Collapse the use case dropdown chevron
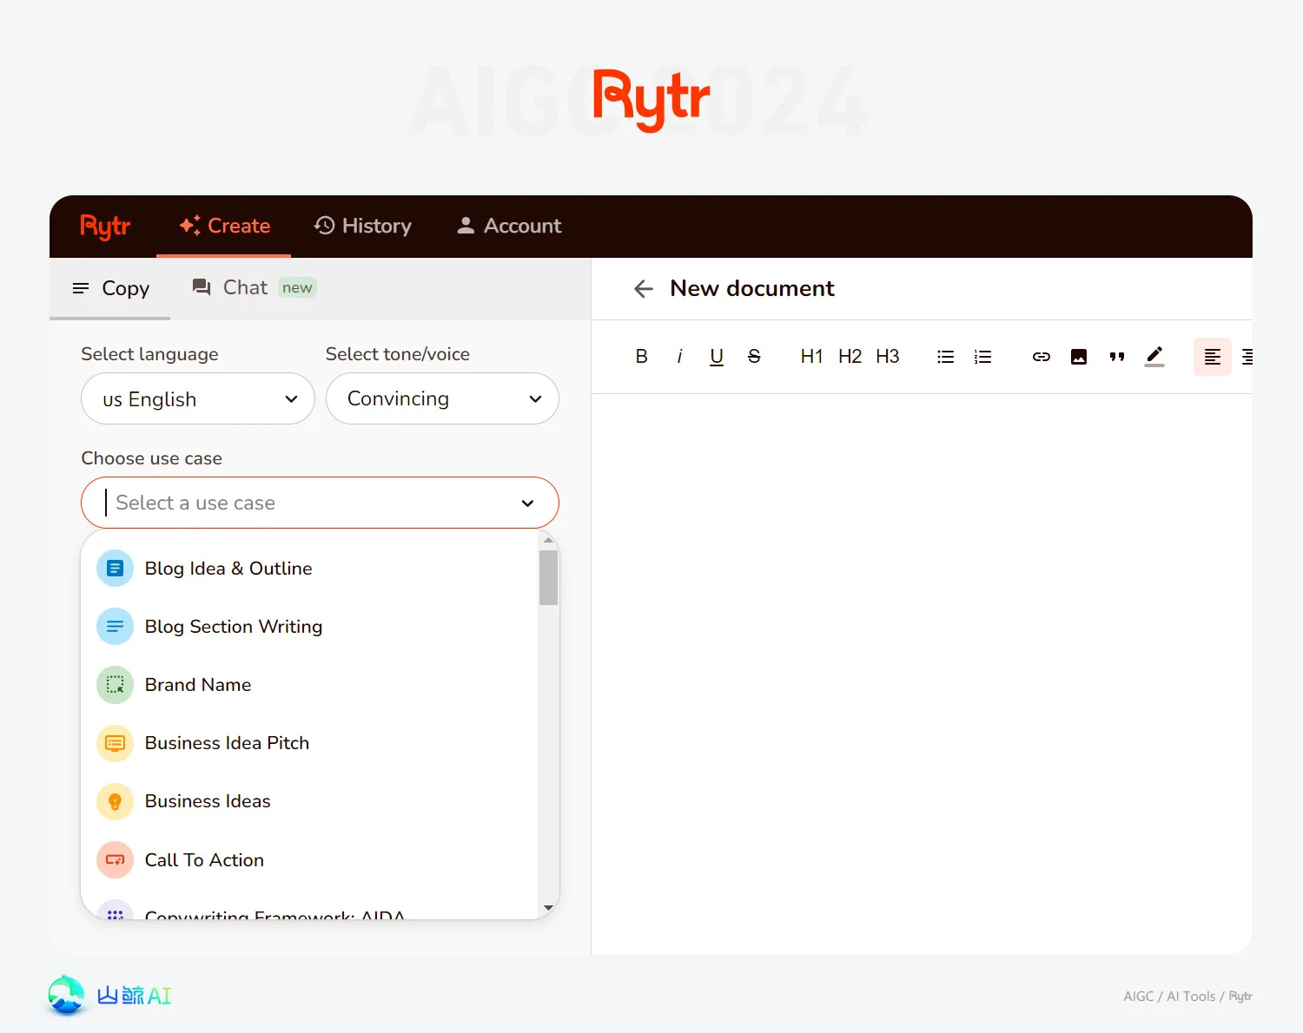 coord(527,503)
